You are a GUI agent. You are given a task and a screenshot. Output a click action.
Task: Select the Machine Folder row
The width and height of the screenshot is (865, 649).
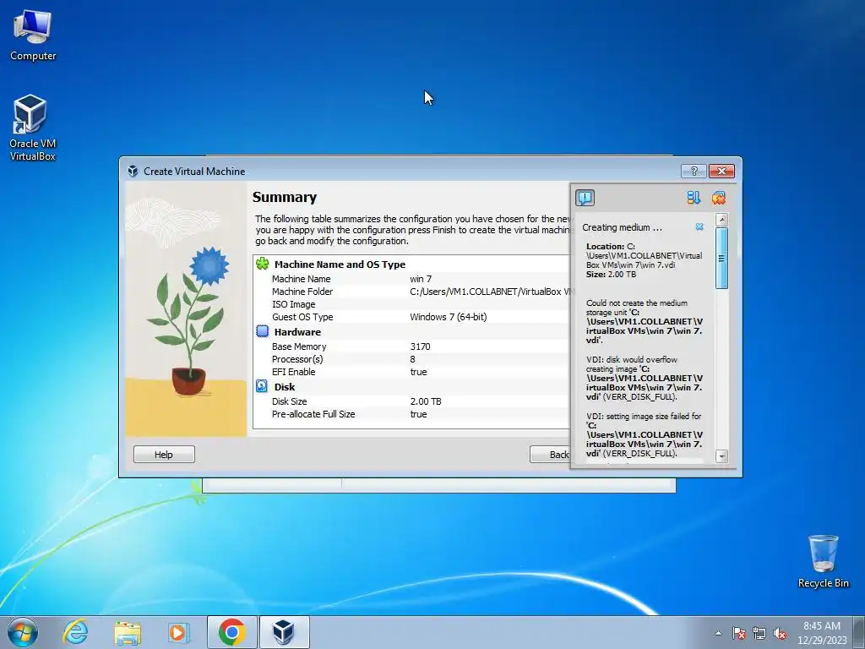point(411,292)
